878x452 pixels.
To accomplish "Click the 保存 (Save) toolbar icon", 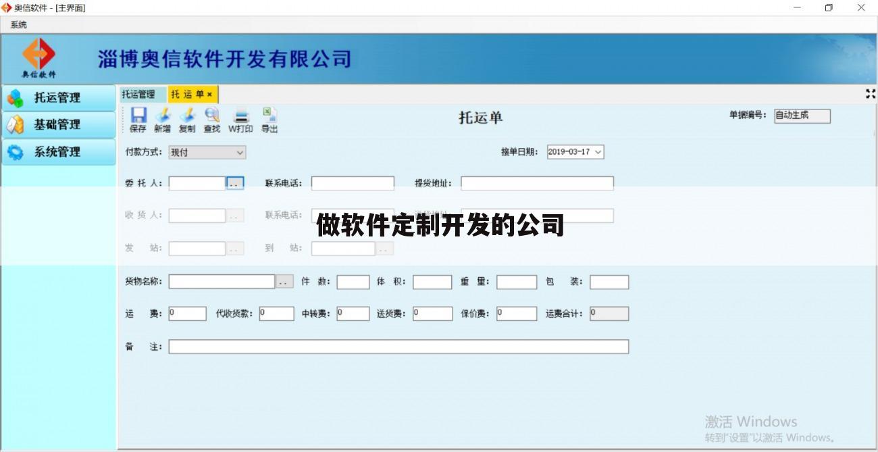I will pos(139,117).
